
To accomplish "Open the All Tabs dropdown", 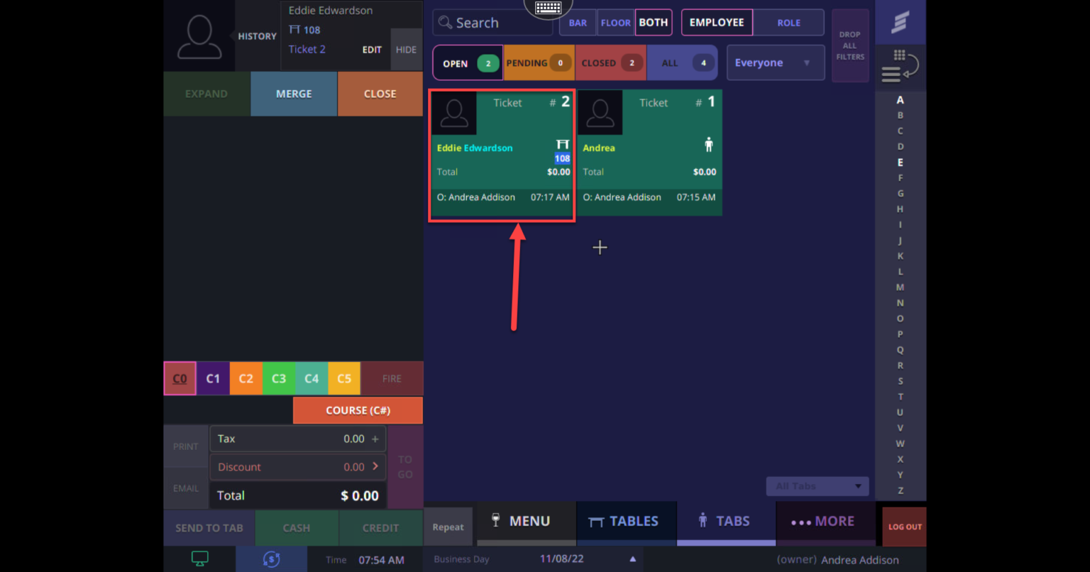I will click(817, 486).
